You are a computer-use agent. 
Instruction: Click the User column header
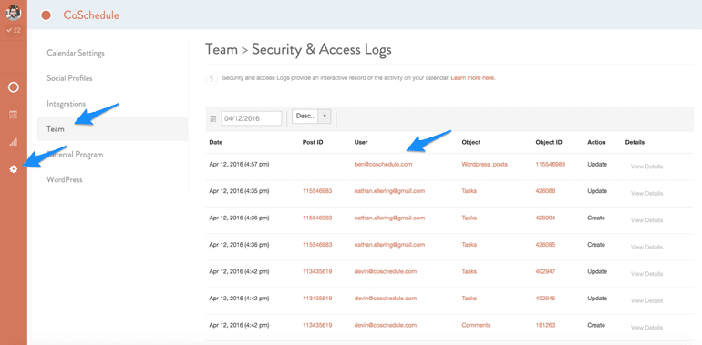[360, 143]
